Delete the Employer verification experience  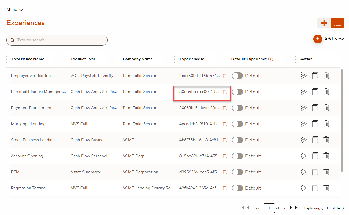tap(326, 76)
